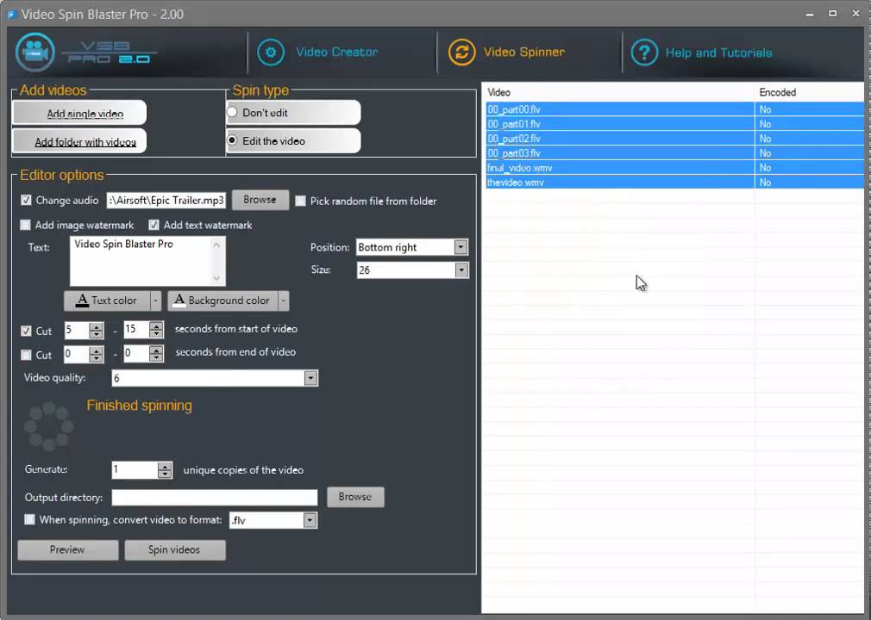The image size is (871, 620).
Task: Click the second end-of-video cut spinner
Action: pos(143,353)
